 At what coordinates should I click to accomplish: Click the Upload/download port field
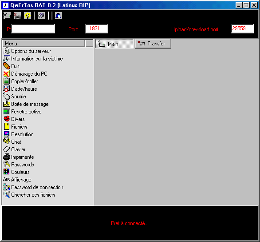point(242,29)
